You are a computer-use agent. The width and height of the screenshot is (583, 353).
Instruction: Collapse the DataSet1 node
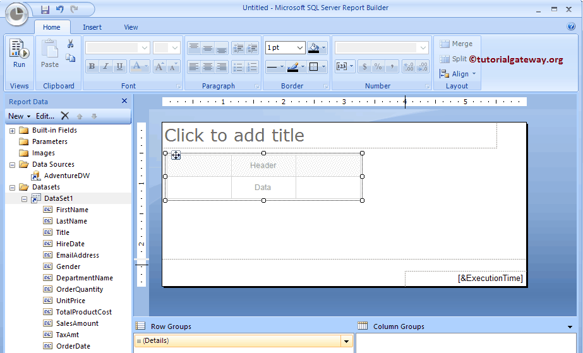point(24,199)
